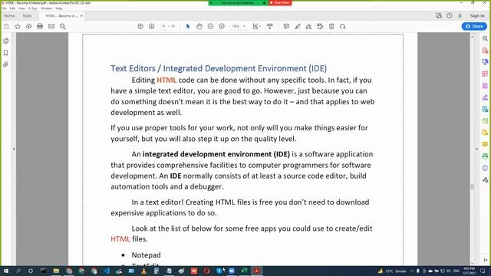Open Windows taskbar search
This screenshot has width=491, height=276.
pyautogui.click(x=18, y=271)
